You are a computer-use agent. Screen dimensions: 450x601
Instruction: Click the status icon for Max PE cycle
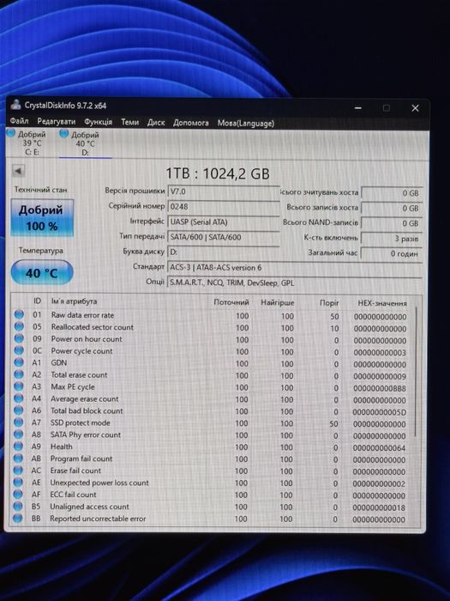click(x=18, y=386)
